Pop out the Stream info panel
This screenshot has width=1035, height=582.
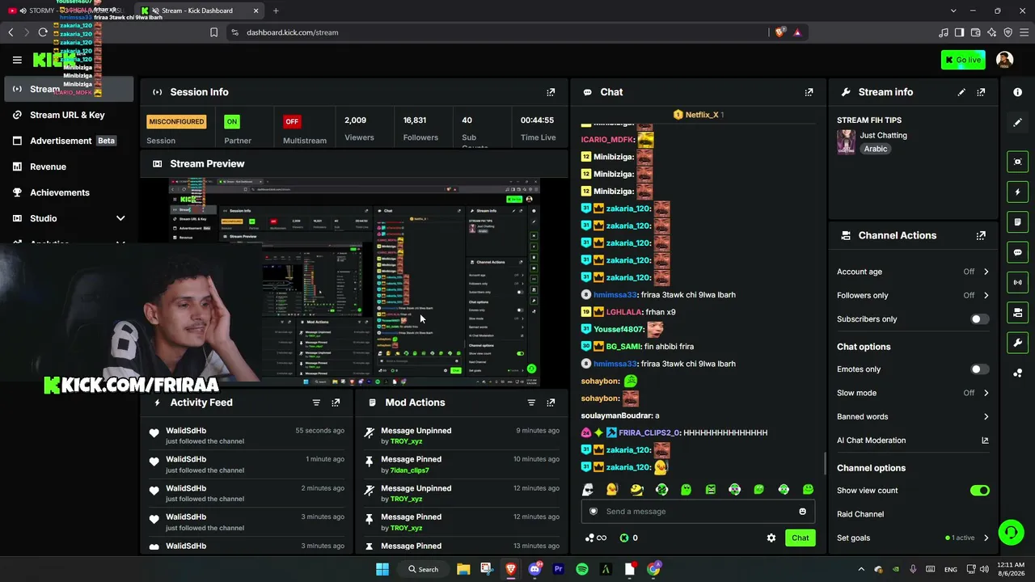981,92
